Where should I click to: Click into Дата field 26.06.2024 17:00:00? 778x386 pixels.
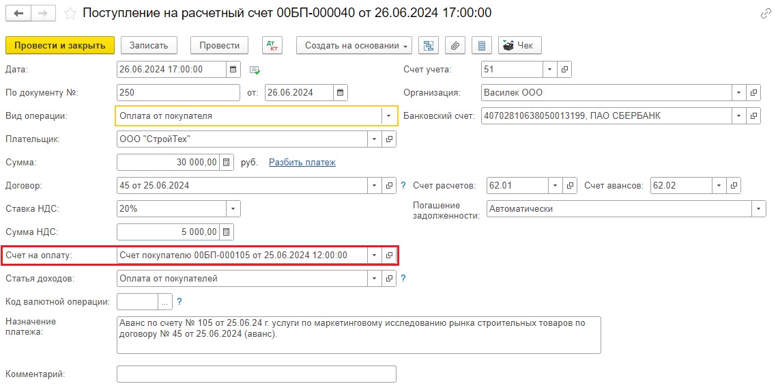coord(172,70)
